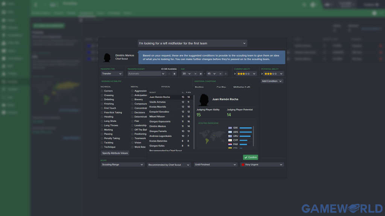Select Juan Ramón Rocha in the scout list
Image resolution: width=385 pixels, height=216 pixels.
[170, 97]
